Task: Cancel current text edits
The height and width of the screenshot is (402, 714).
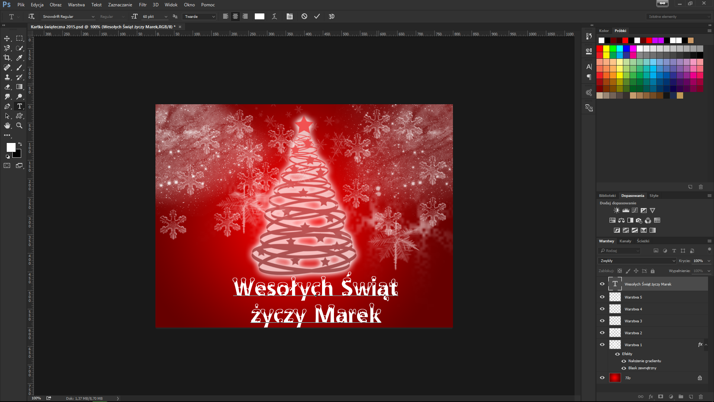Action: pyautogui.click(x=304, y=16)
